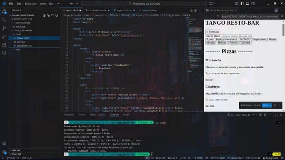This screenshot has width=285, height=160.
Task: Collapse all folders in Explorer
Action: (x=57, y=15)
